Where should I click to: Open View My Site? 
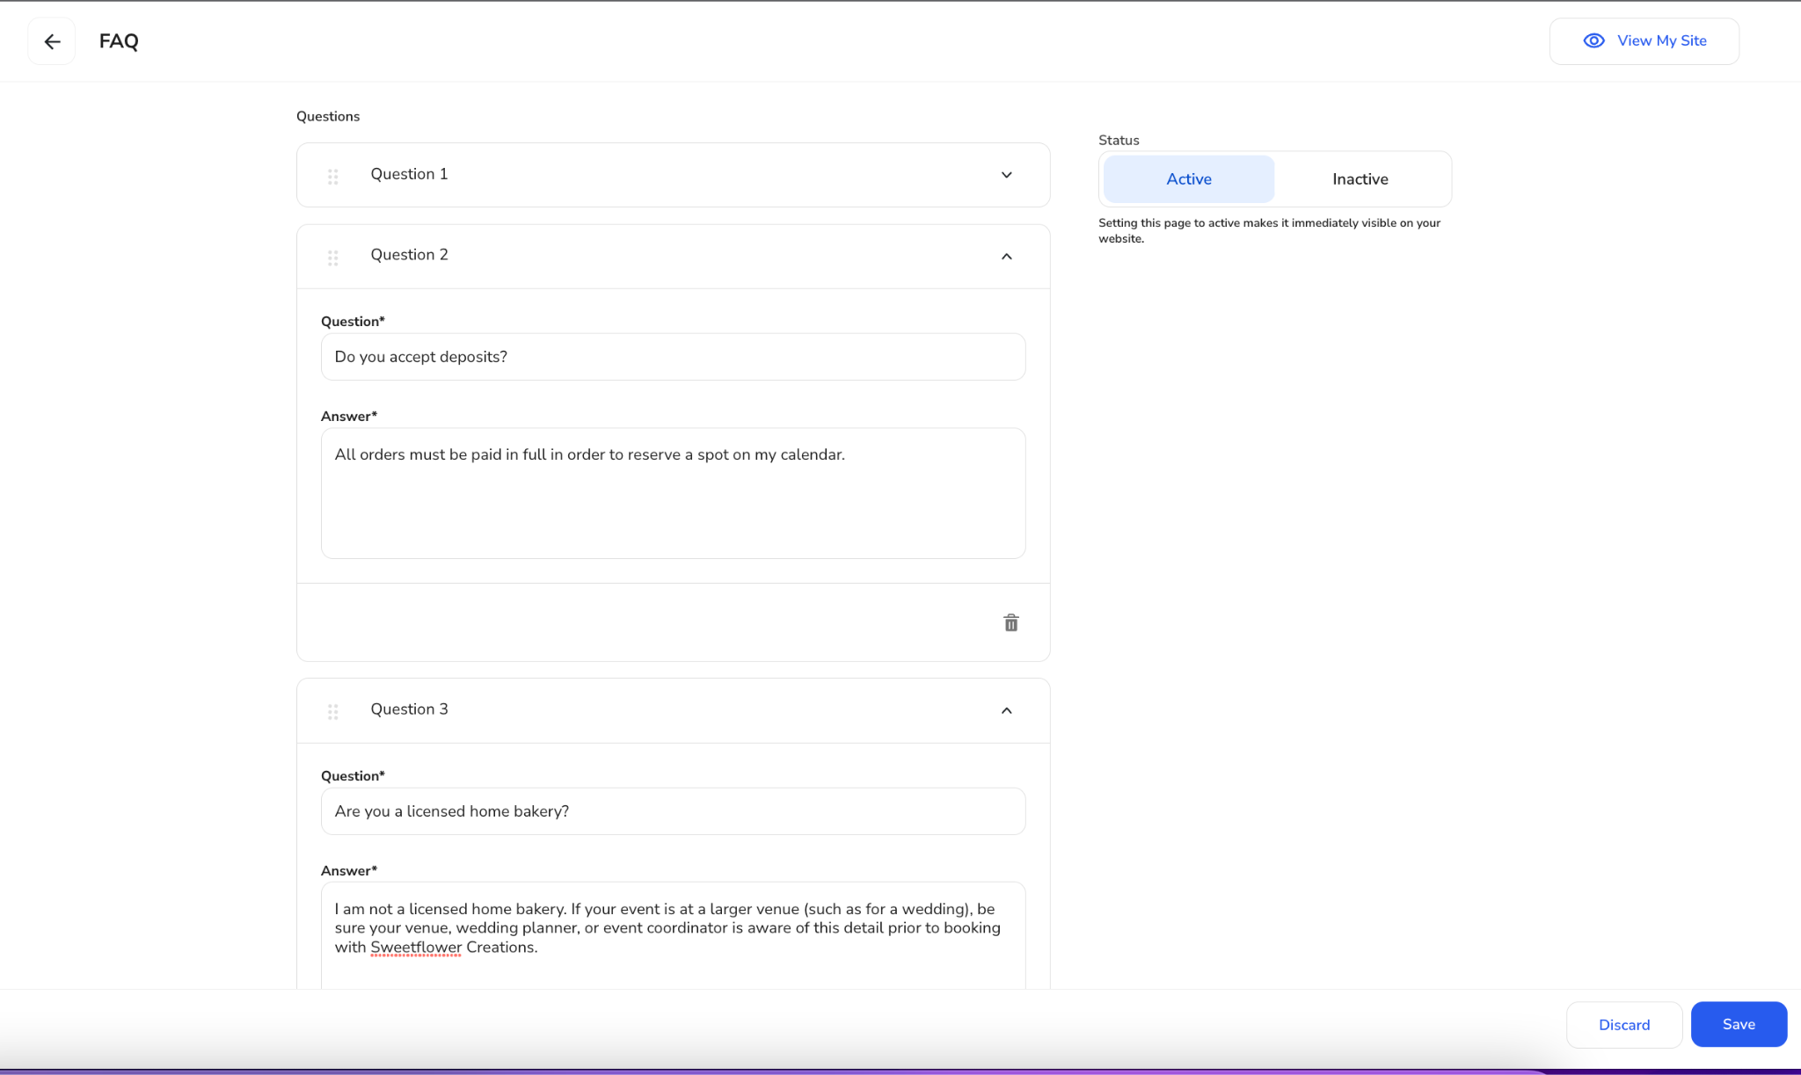tap(1644, 41)
